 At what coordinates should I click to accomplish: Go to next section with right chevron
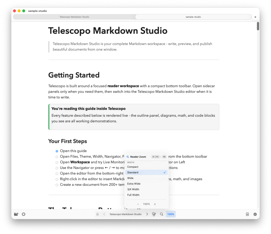pyautogui.click(x=147, y=214)
